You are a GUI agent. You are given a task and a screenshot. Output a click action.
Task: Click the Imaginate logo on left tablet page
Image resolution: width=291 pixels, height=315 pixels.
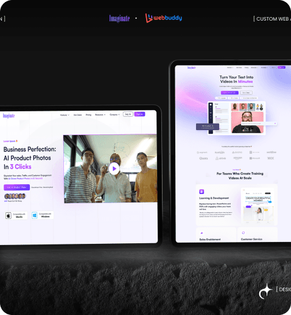(x=9, y=116)
